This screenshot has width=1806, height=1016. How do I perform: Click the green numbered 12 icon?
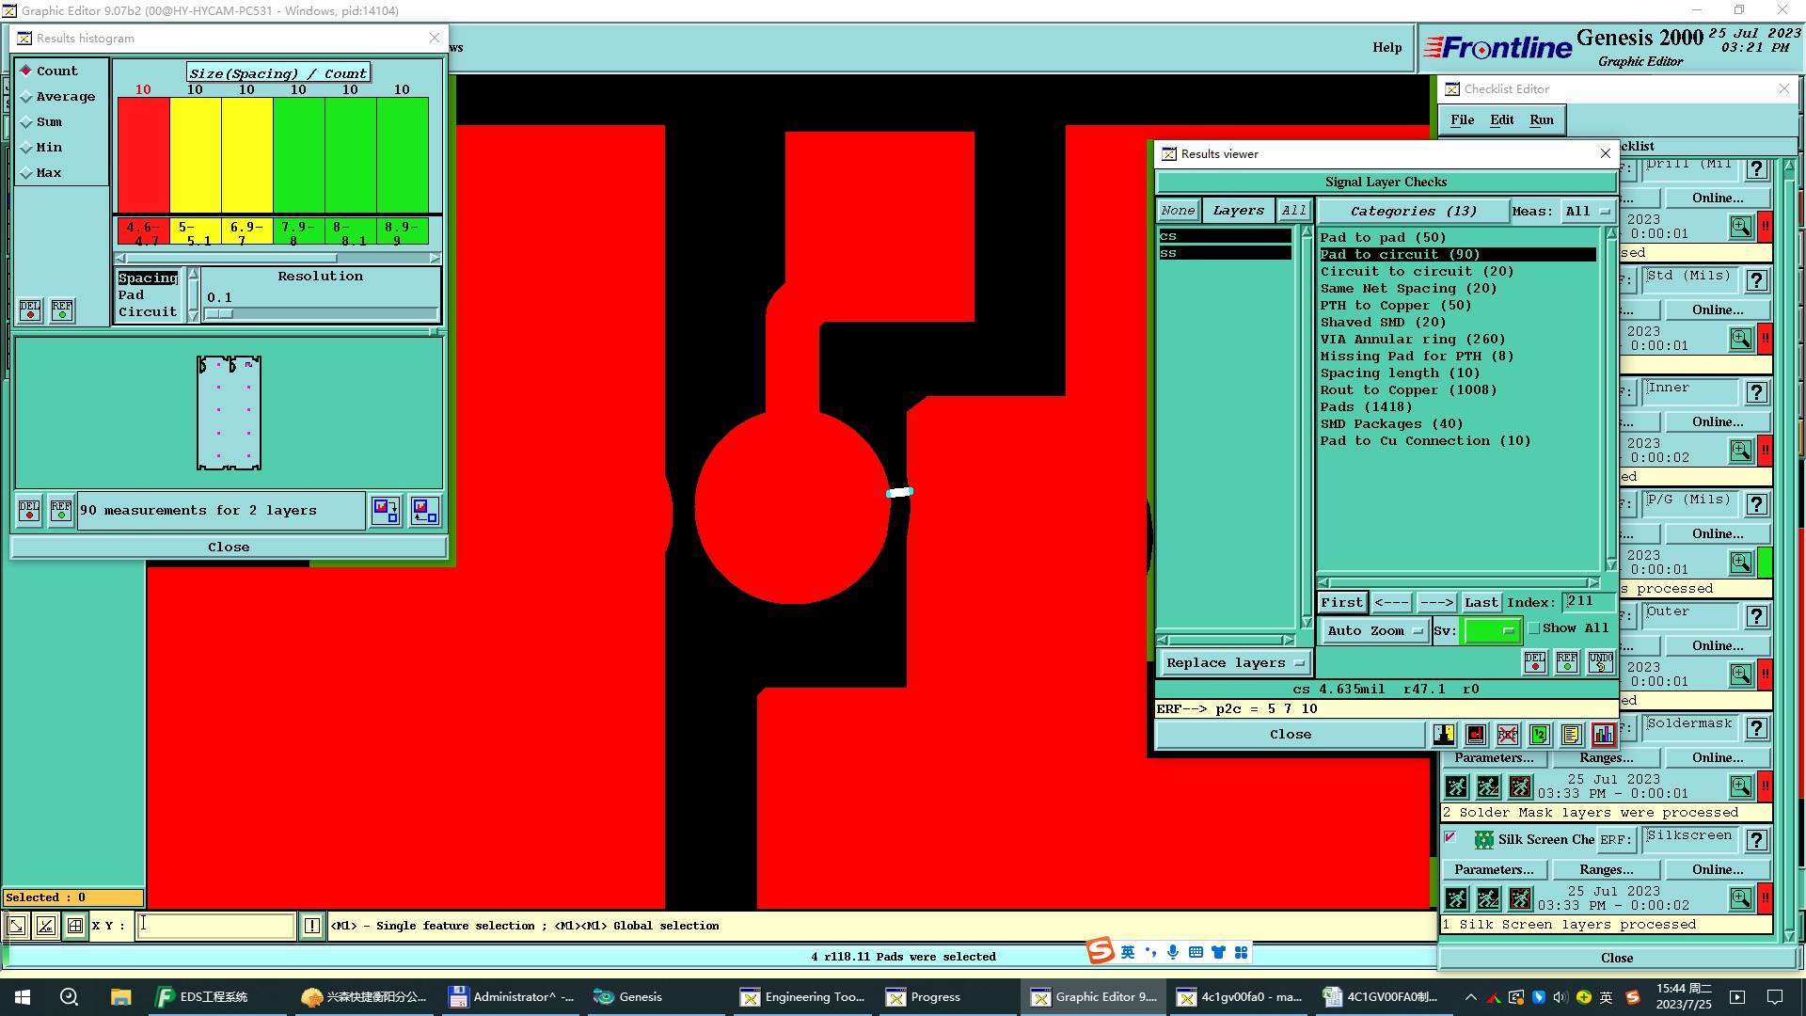click(x=1539, y=734)
